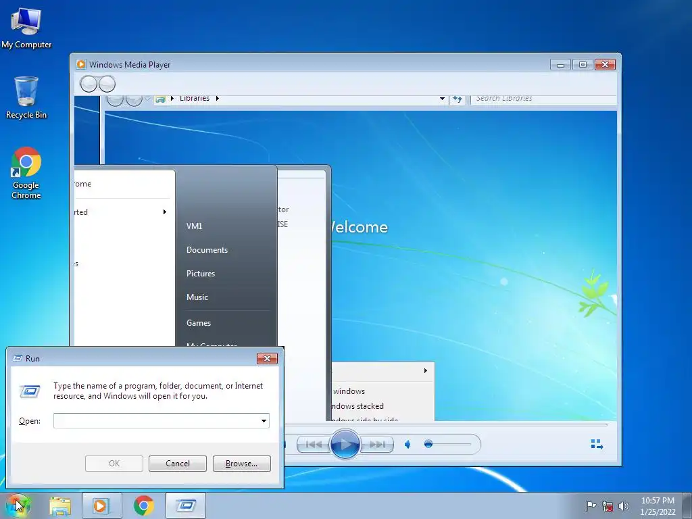The height and width of the screenshot is (519, 692).
Task: Close the Run dialog
Action: [267, 358]
